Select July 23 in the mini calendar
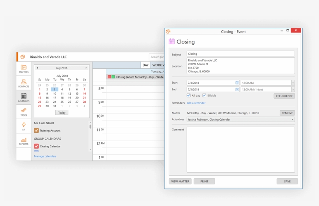This screenshot has height=206, width=319. click(x=47, y=102)
